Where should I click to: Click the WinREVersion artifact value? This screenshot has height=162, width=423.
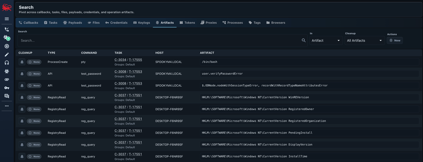(310, 97)
